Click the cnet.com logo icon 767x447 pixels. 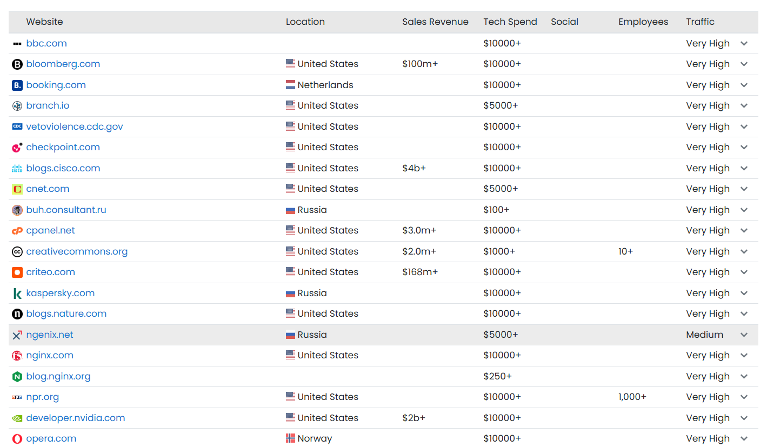(17, 189)
